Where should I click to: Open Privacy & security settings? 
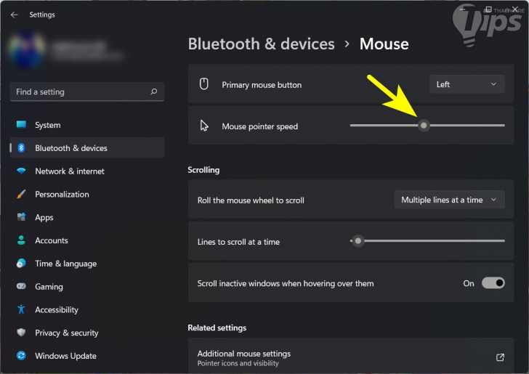click(x=87, y=332)
